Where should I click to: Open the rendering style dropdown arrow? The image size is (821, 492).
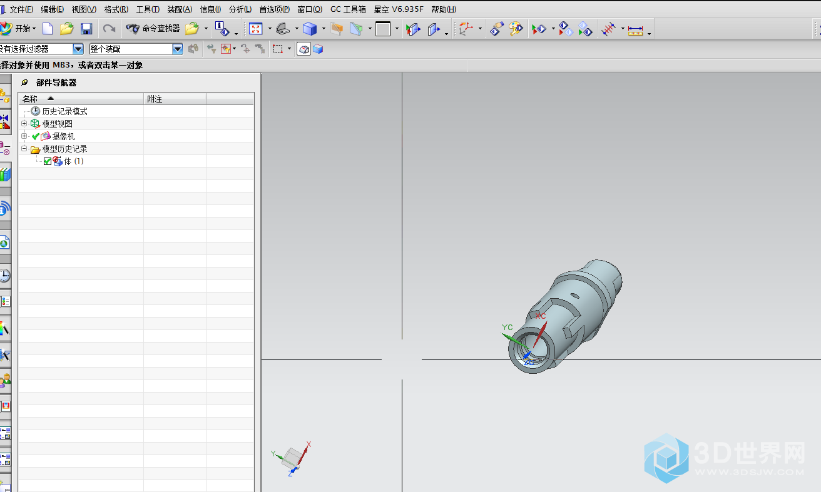(x=324, y=29)
